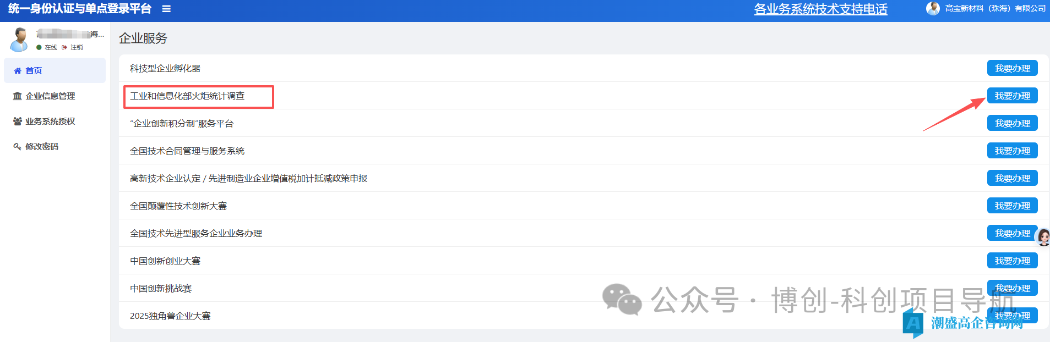This screenshot has width=1050, height=342.
Task: Open the 企业信息管理 menu item
Action: point(50,96)
